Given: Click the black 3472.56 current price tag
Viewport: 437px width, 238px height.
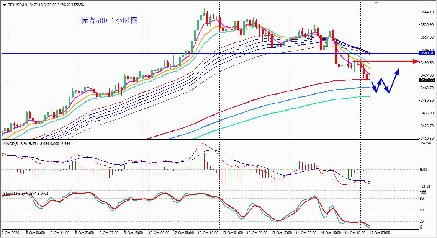Looking at the screenshot, I should 427,80.
